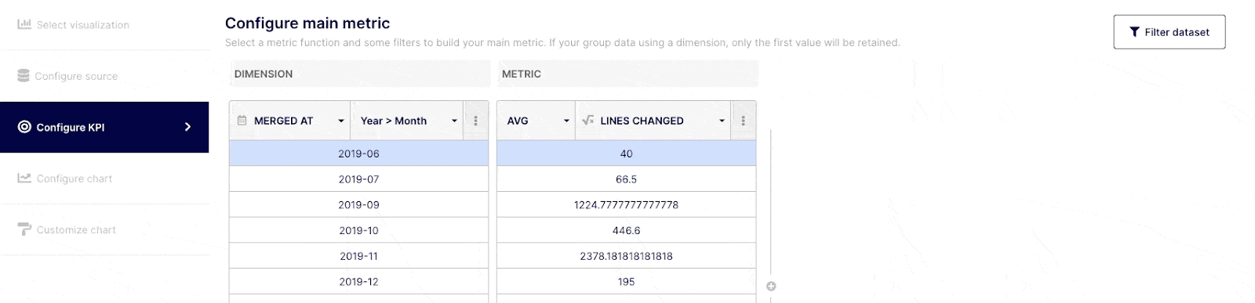Click the calendar icon beside MERGED AT
Viewport: 1255px width, 303px height.
(x=242, y=121)
